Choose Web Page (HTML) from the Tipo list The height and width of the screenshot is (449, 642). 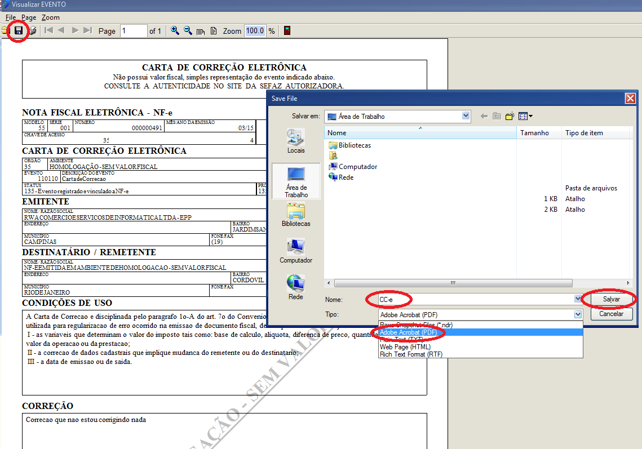point(481,347)
